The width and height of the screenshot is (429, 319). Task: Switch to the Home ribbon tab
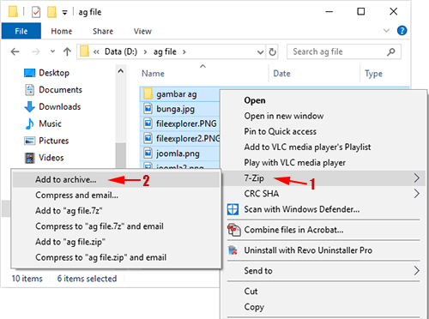(62, 31)
